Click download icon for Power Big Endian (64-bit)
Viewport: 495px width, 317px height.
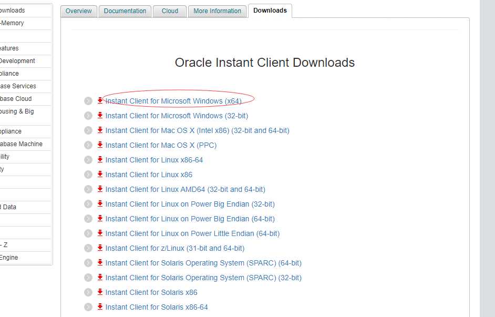coord(100,218)
